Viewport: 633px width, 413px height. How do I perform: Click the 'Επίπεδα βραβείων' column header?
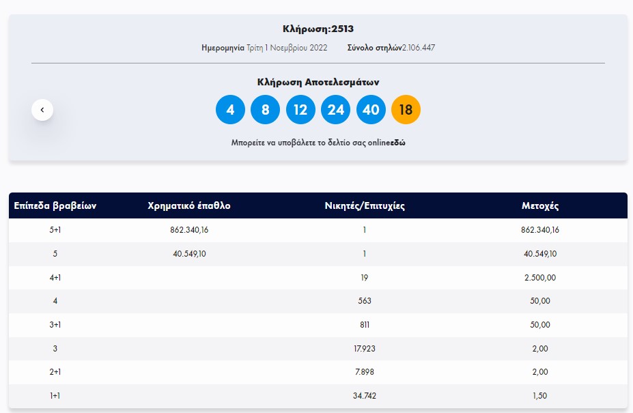click(x=55, y=206)
